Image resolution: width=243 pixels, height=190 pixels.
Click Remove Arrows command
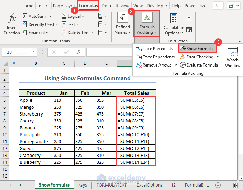point(154,65)
